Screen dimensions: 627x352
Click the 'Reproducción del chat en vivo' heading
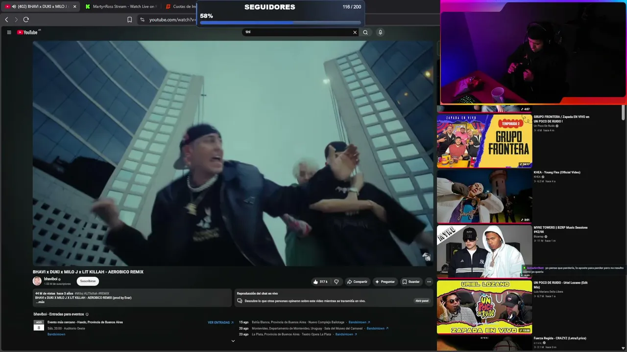[257, 294]
